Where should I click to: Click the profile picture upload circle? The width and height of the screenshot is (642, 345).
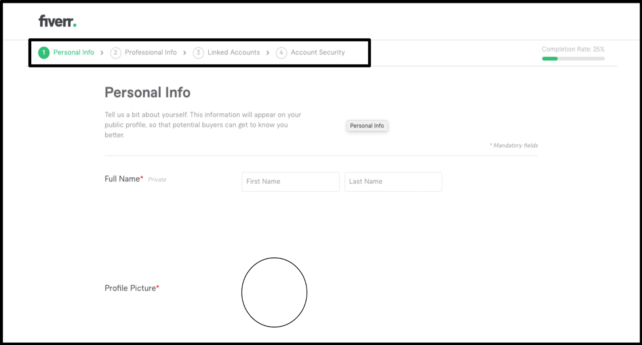click(x=274, y=293)
